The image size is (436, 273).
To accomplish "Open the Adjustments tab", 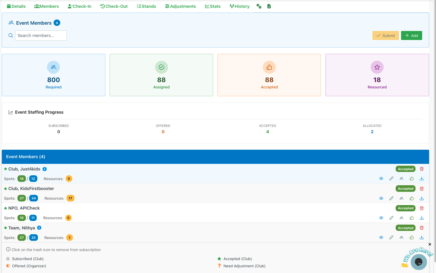I will click(180, 6).
